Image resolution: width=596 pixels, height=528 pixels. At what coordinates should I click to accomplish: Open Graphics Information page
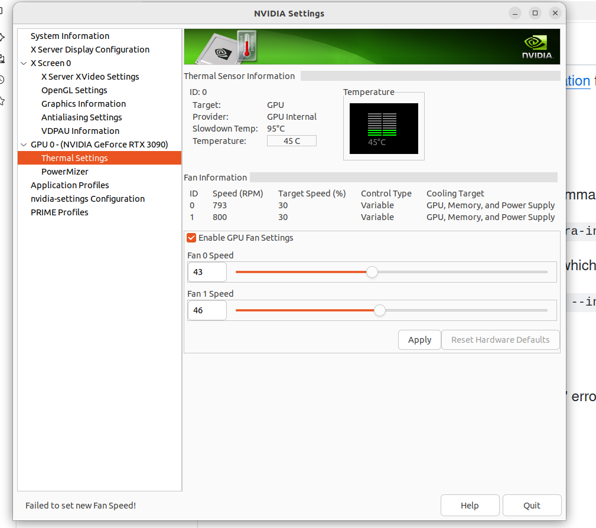[84, 104]
